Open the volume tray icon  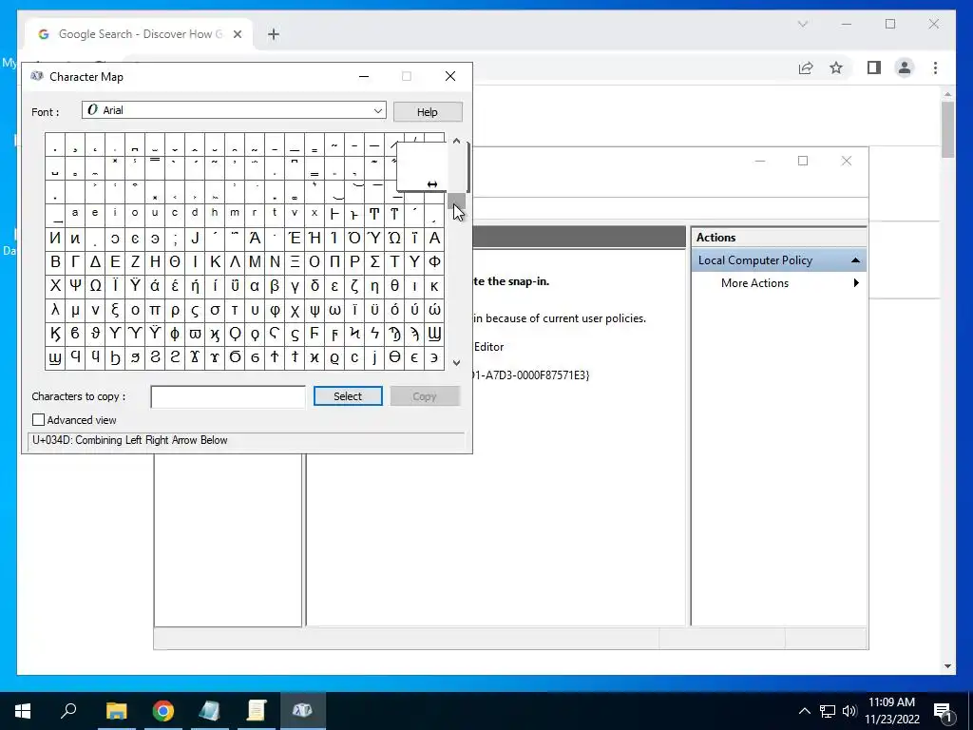tap(849, 711)
